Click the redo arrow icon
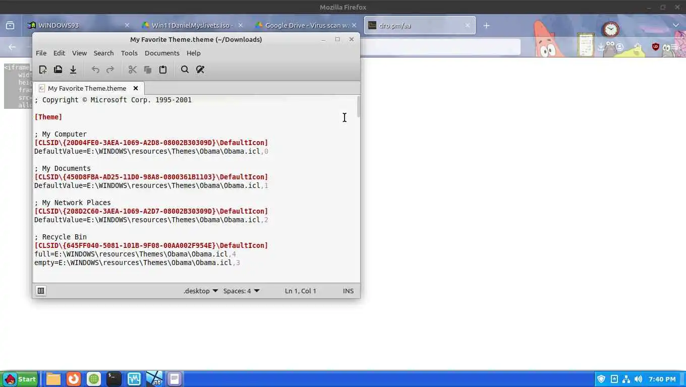This screenshot has height=387, width=686. click(x=110, y=70)
